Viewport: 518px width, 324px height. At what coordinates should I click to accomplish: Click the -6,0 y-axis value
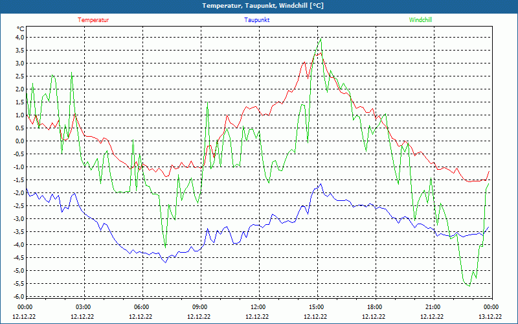point(19,296)
